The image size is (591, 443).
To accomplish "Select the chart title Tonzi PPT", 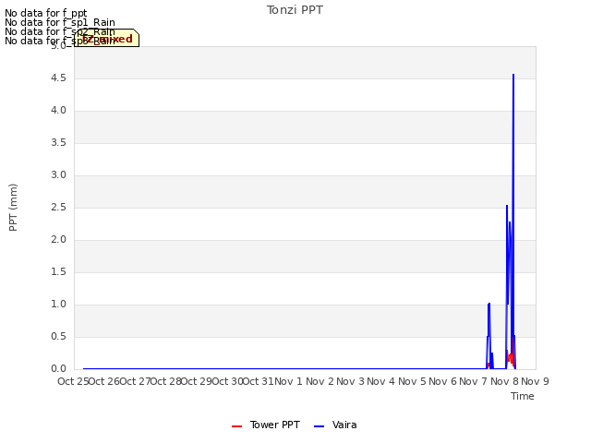I will click(295, 10).
